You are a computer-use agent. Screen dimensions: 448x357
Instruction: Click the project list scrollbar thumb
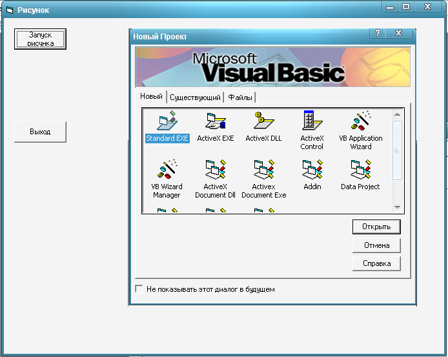[397, 150]
